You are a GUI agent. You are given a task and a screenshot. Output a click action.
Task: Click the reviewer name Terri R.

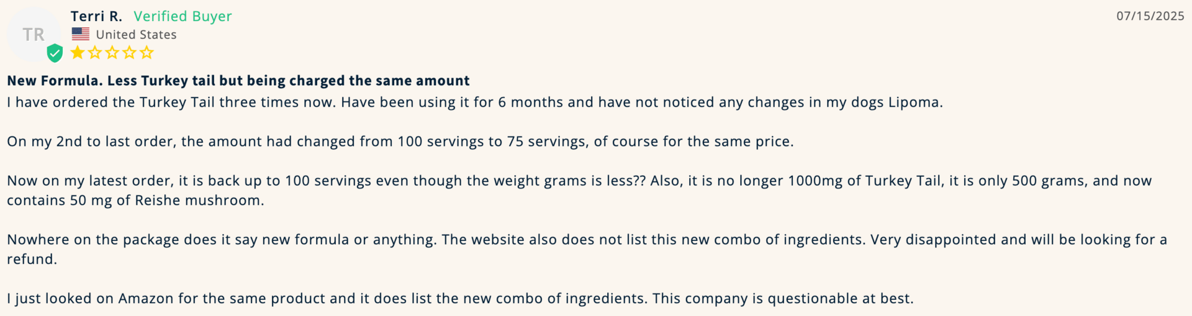(96, 16)
